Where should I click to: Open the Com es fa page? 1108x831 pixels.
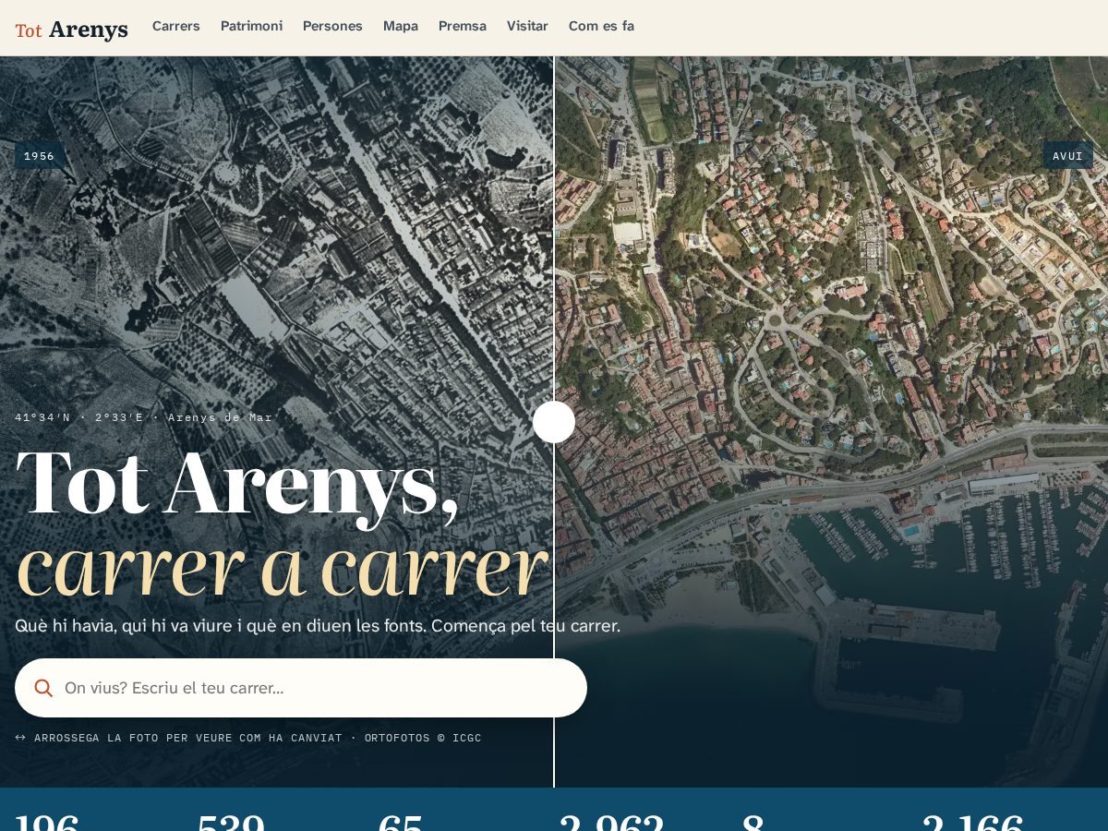pos(601,26)
